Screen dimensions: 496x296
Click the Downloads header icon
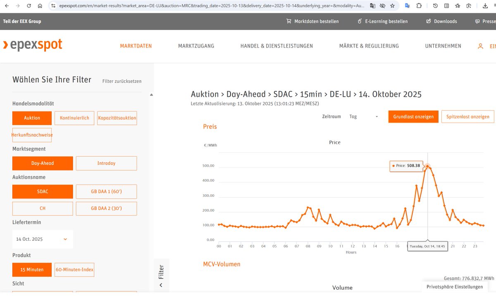[428, 21]
